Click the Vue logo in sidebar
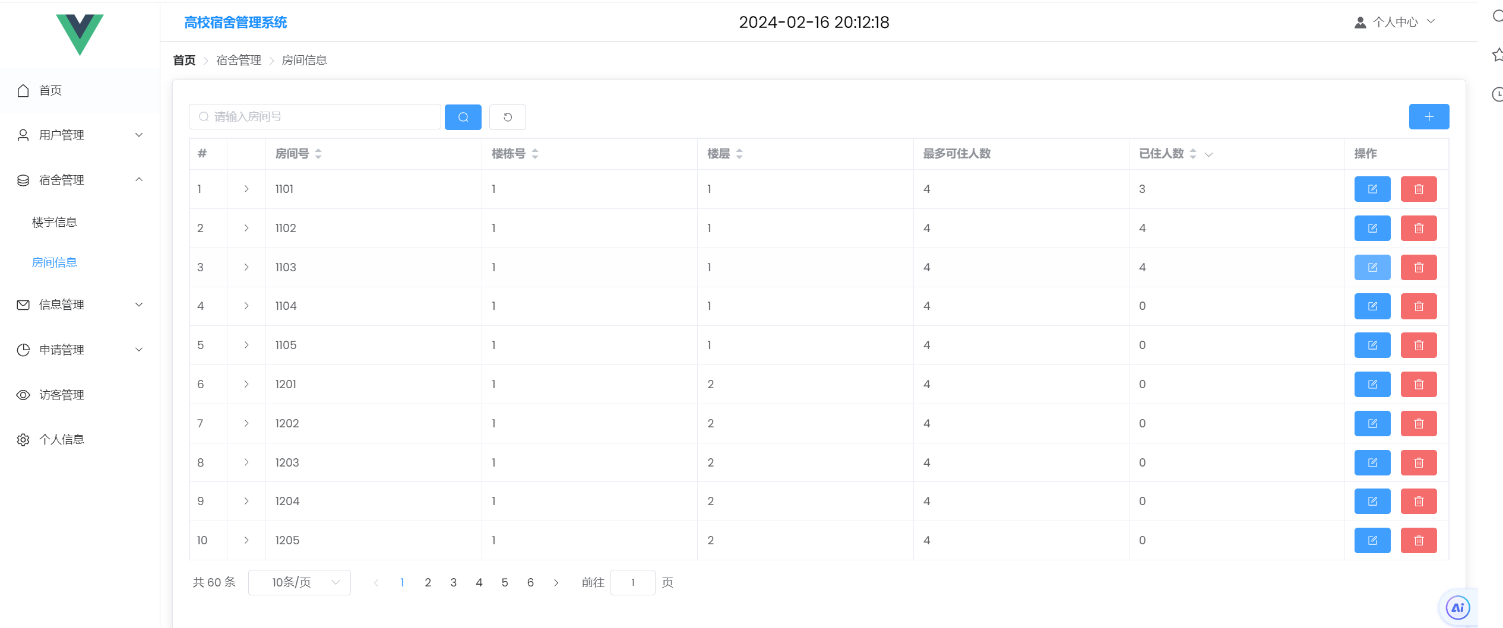Screen dimensions: 1503x628 [x=80, y=34]
